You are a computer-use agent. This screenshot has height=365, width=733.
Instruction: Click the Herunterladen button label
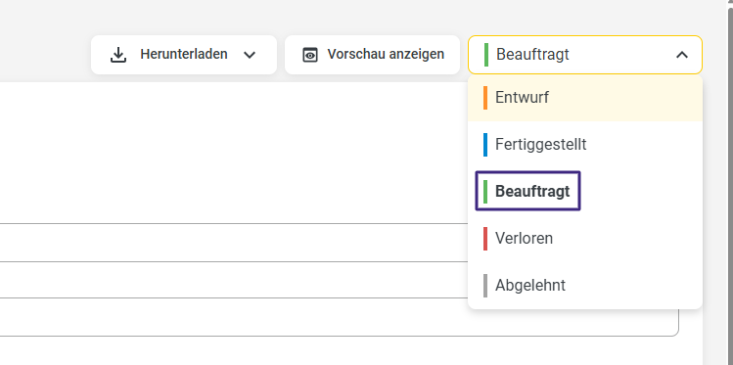184,54
